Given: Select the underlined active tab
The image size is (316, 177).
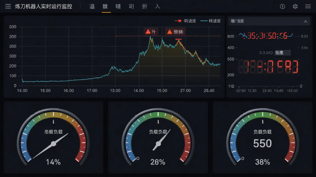Looking at the screenshot, I should point(105,6).
